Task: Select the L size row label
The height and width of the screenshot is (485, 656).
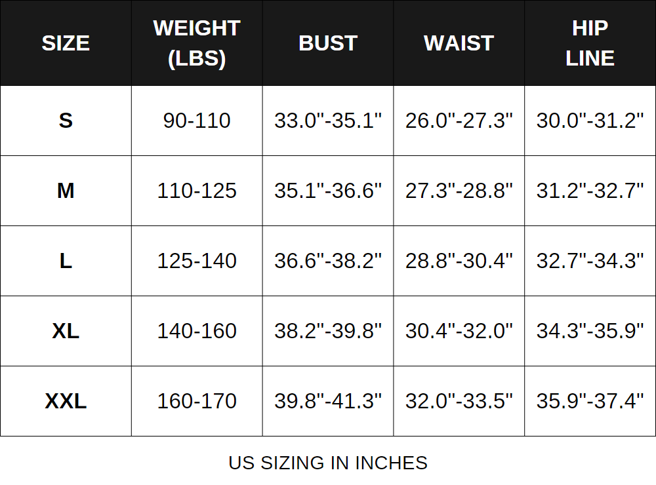Action: 66,261
